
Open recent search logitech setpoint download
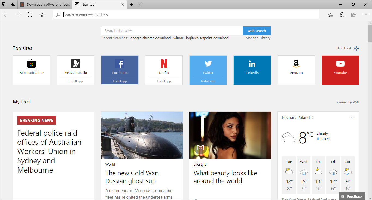click(x=207, y=38)
